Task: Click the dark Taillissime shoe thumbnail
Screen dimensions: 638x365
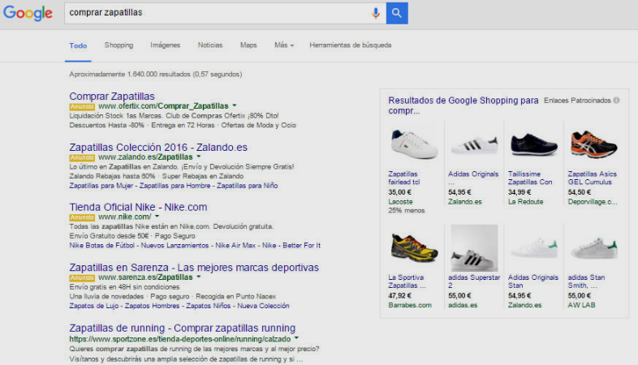Action: pyautogui.click(x=533, y=144)
